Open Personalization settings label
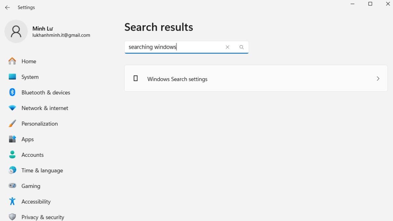The height and width of the screenshot is (221, 393). click(x=40, y=124)
